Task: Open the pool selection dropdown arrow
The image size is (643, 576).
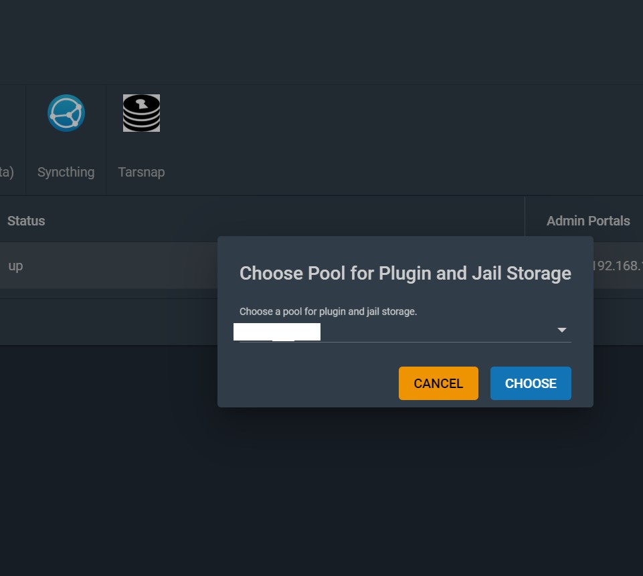Action: tap(562, 330)
